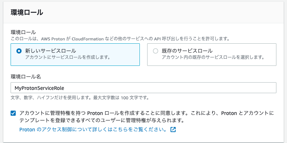Toggle the Proton admin privileges consent checkbox
The image size is (287, 143).
[13, 113]
